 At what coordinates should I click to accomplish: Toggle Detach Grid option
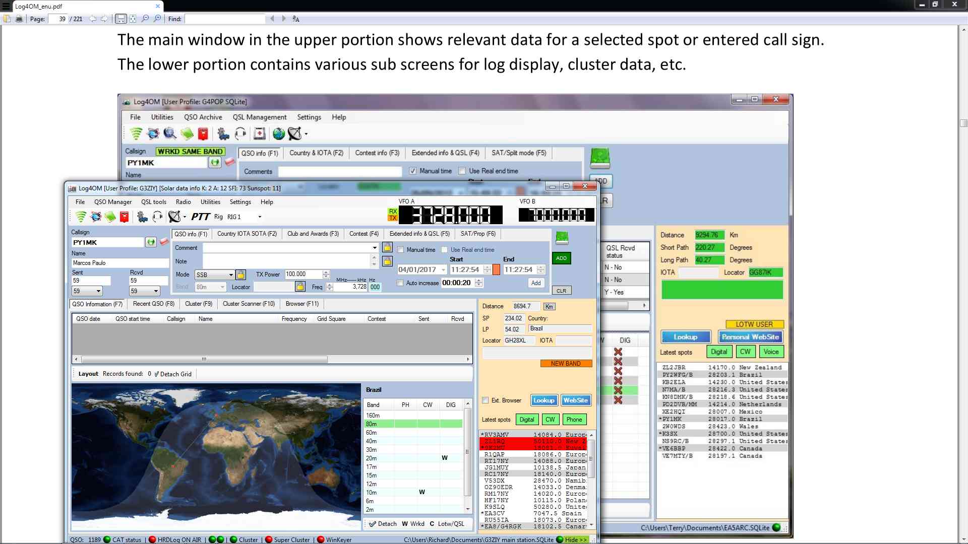pos(173,374)
